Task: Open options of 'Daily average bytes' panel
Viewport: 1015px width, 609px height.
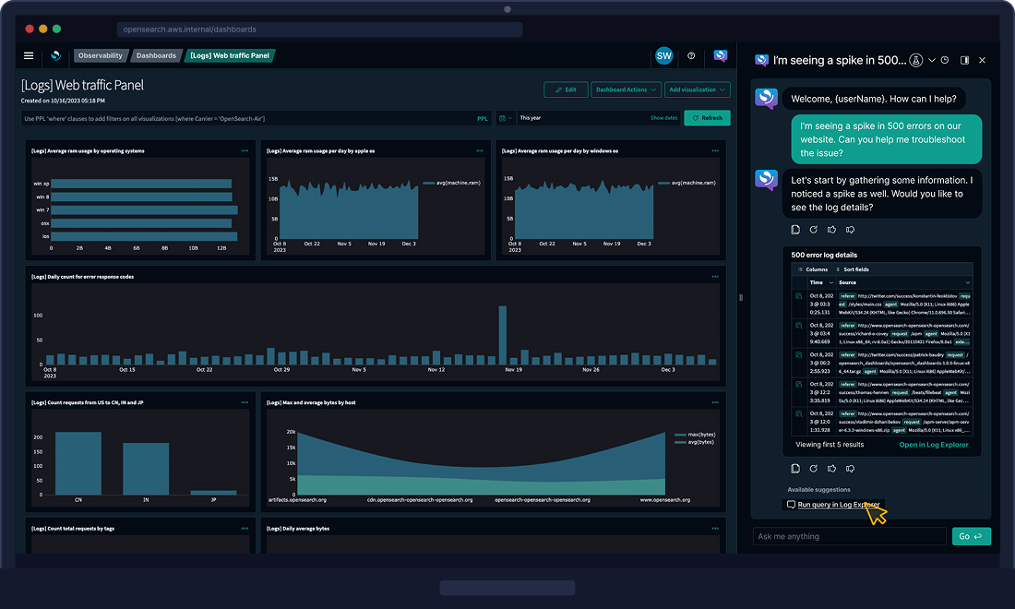Action: click(715, 528)
